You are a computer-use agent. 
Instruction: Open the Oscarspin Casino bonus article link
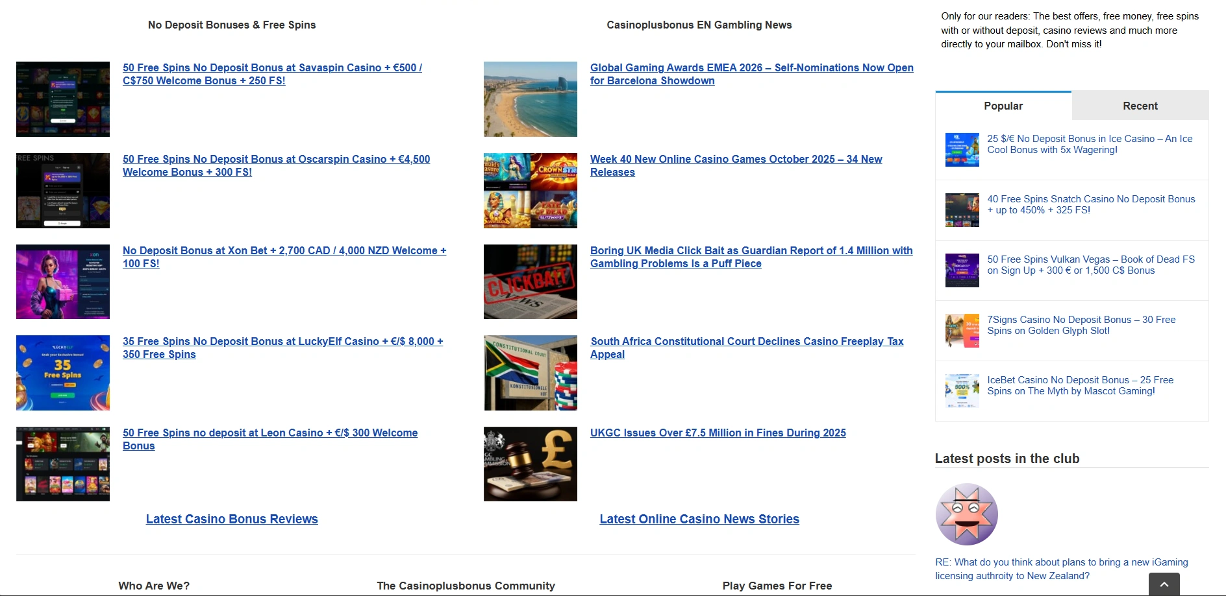(276, 165)
